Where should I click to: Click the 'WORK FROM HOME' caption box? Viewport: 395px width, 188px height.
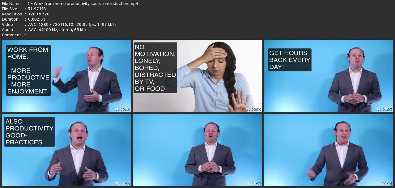click(x=28, y=70)
